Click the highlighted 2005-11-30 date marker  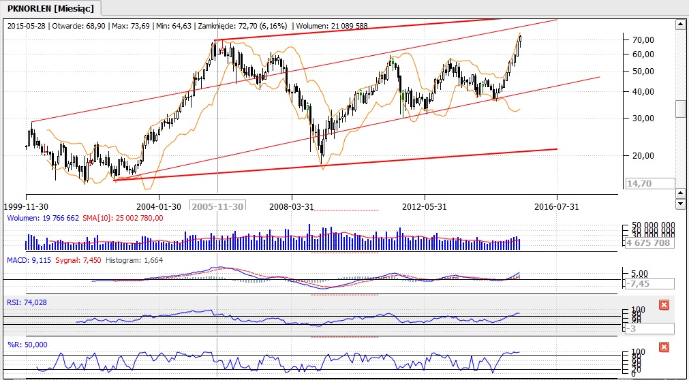point(217,206)
